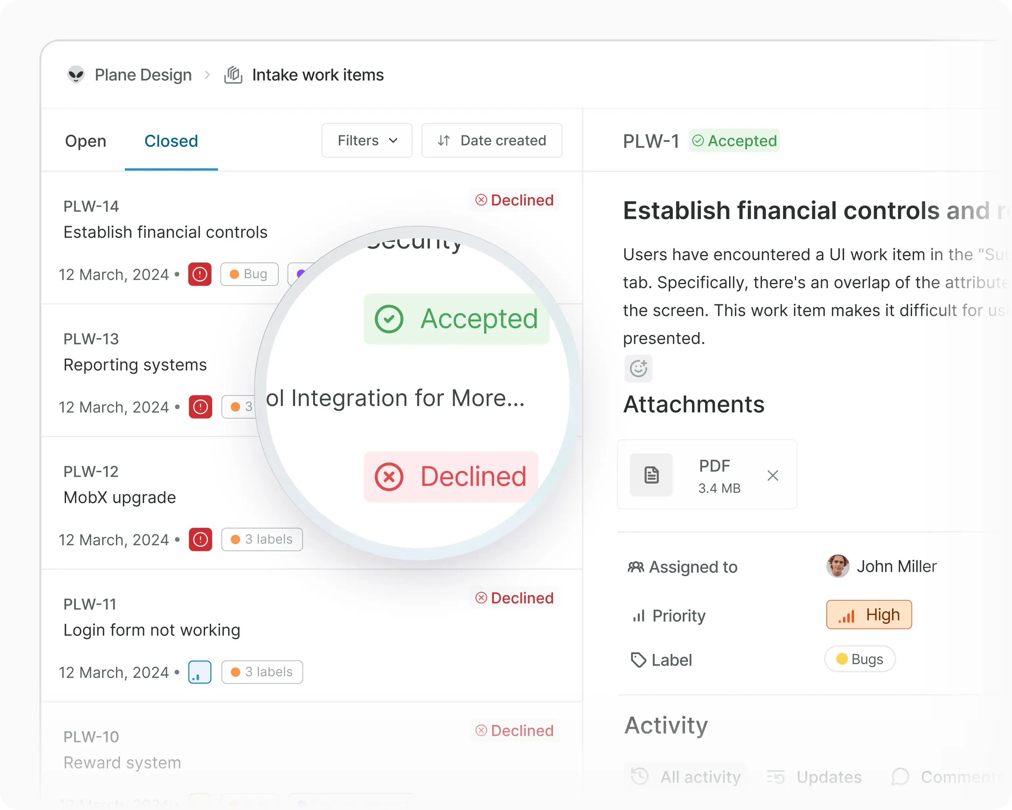Image resolution: width=1012 pixels, height=810 pixels.
Task: Click the PDF attachment file icon
Action: [651, 475]
